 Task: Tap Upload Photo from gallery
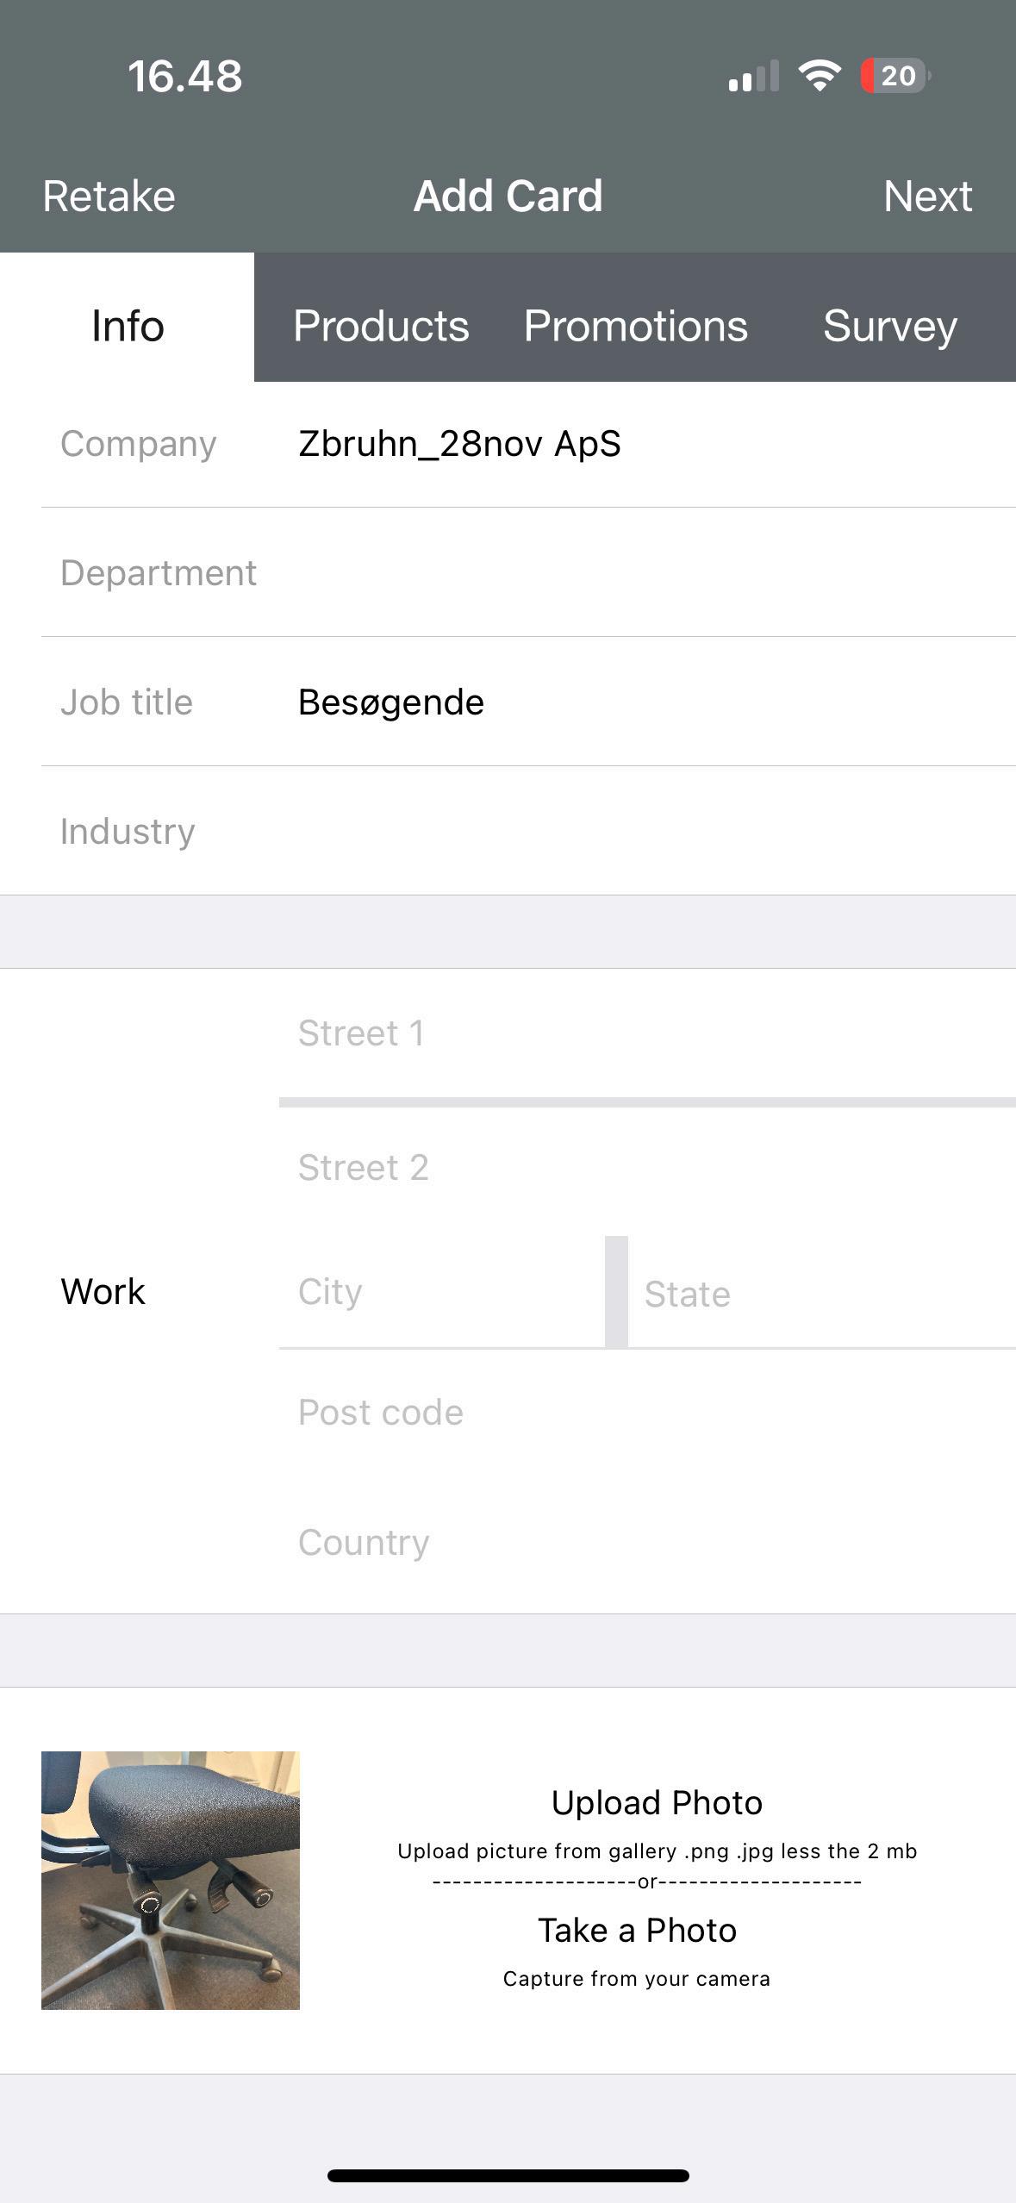(657, 1819)
